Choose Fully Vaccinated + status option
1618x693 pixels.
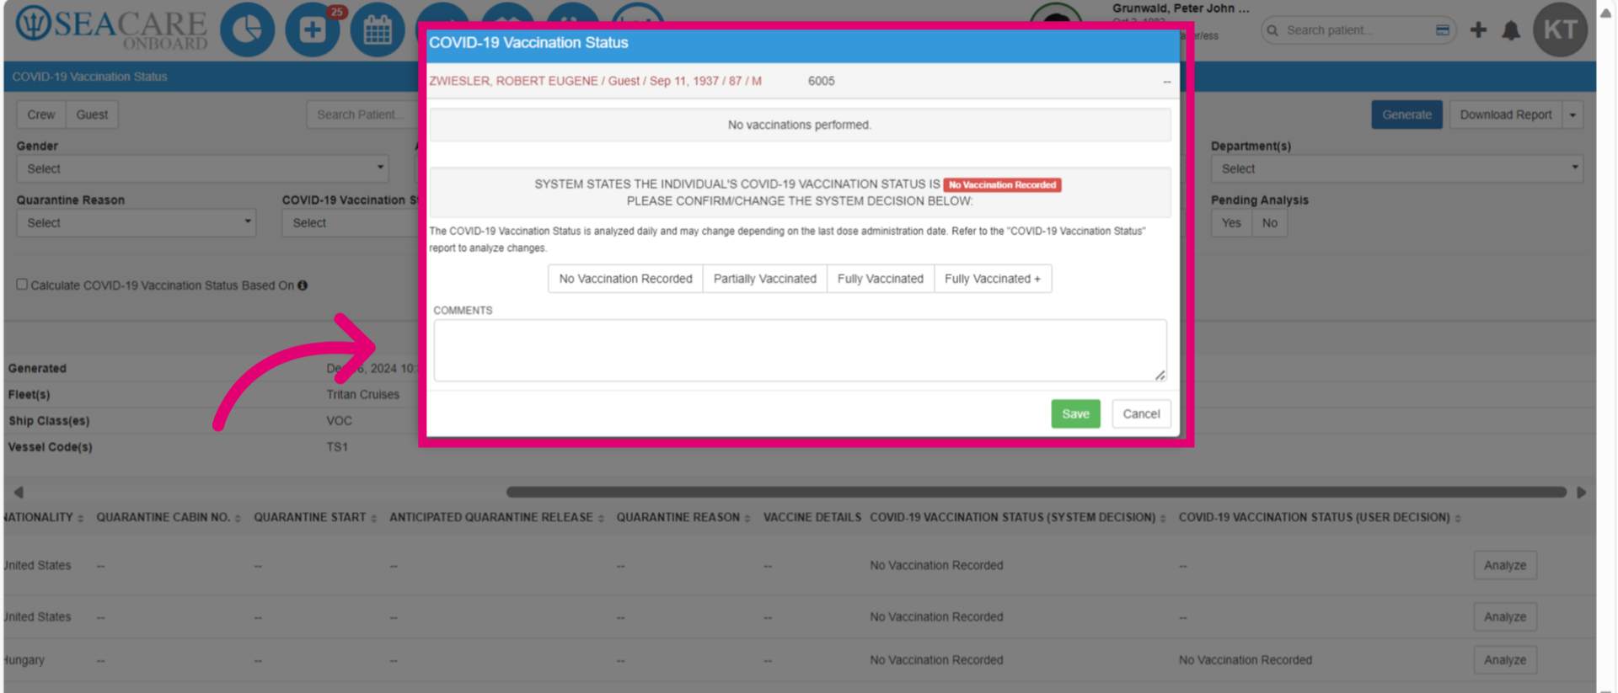click(993, 279)
